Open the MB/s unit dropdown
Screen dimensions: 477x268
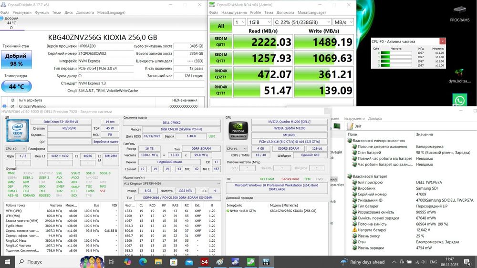(343, 22)
